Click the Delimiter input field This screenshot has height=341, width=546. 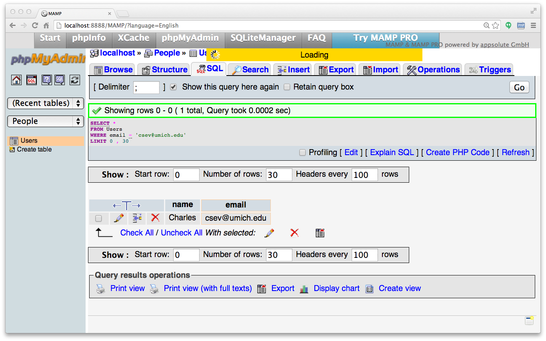[146, 88]
